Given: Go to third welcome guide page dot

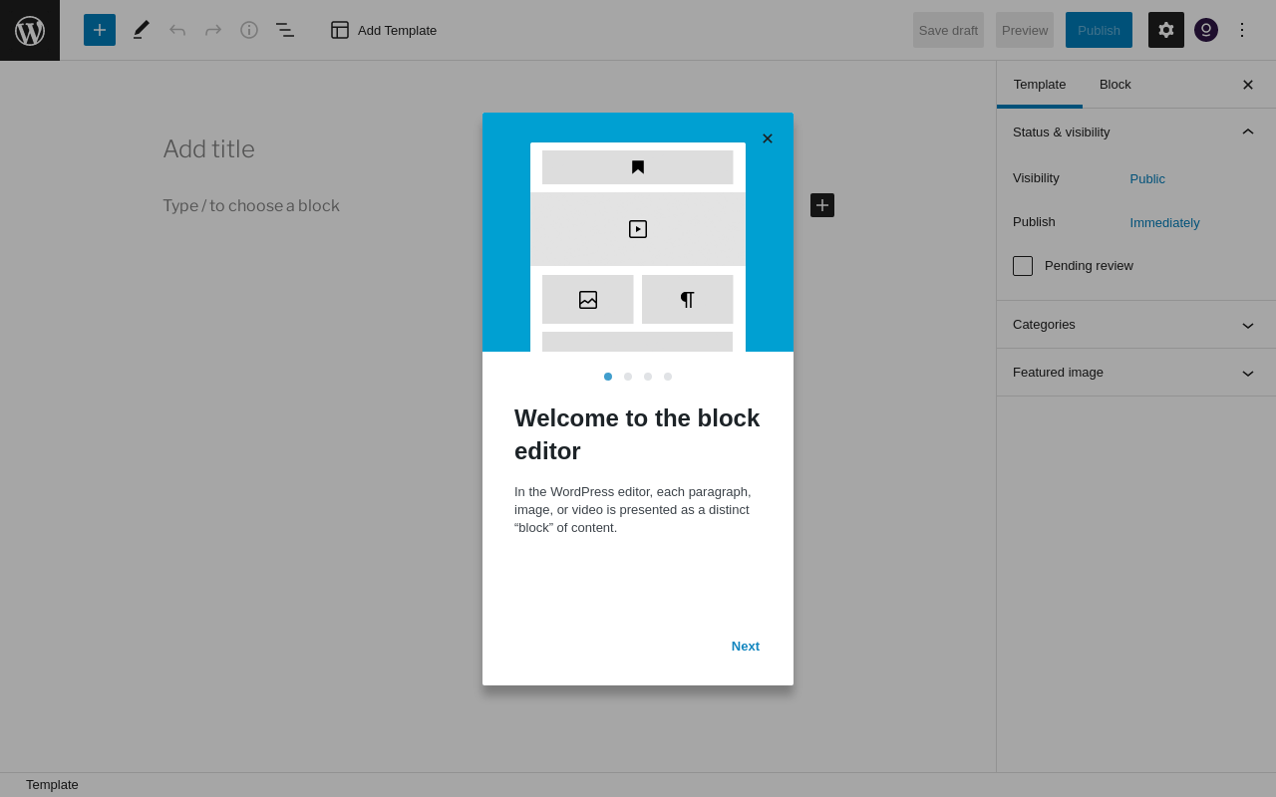Looking at the screenshot, I should click(648, 377).
